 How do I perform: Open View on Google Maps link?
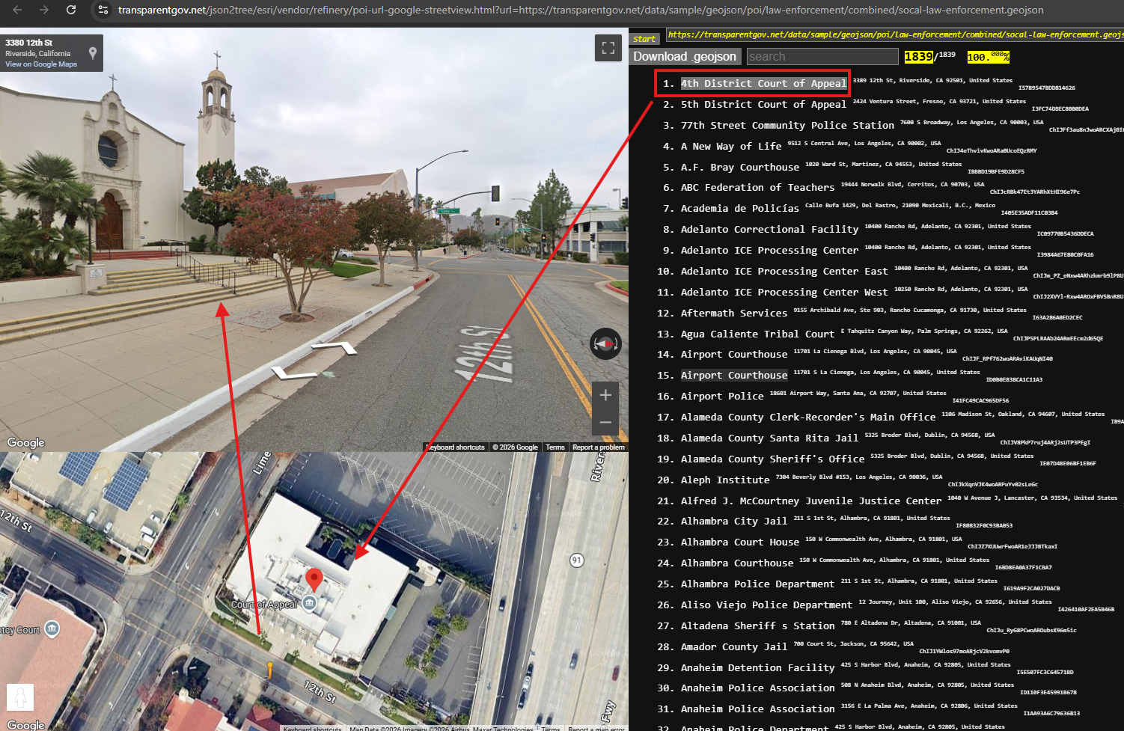pos(41,64)
